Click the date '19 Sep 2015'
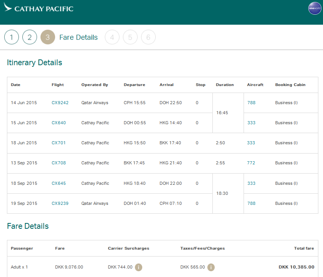 [x=24, y=203]
